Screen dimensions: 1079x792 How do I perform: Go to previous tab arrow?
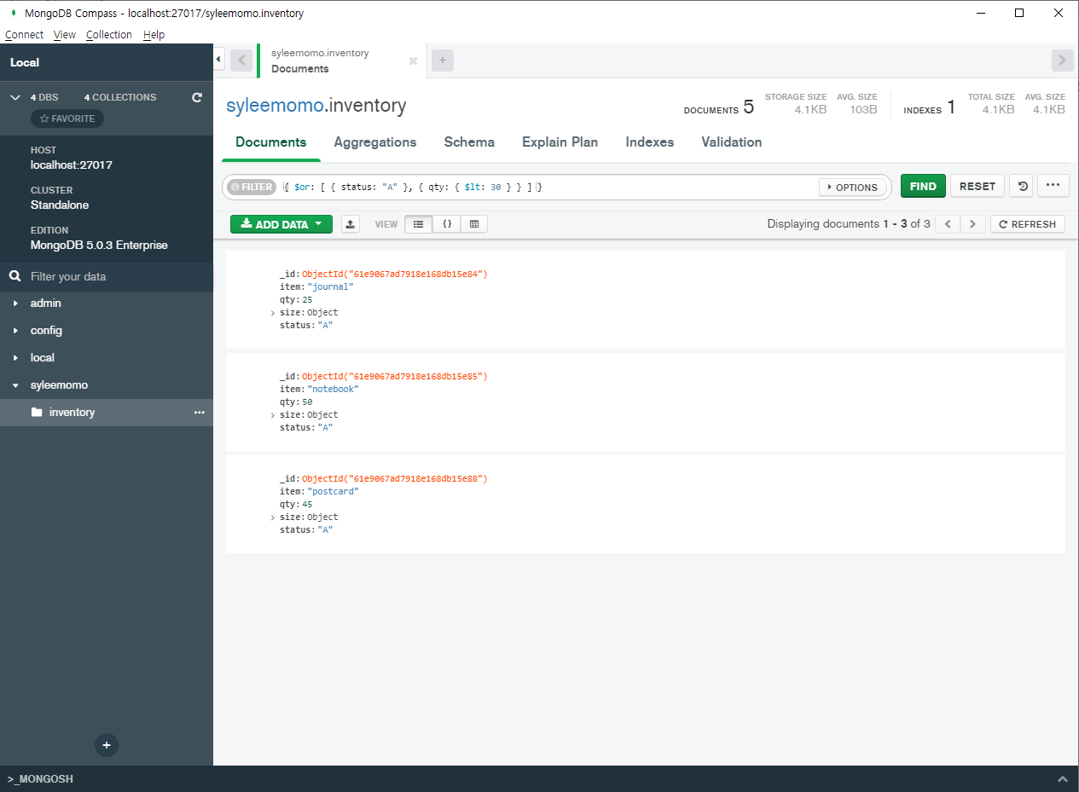pyautogui.click(x=241, y=61)
